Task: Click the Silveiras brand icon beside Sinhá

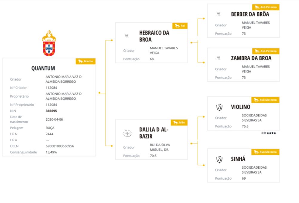Action: point(219,159)
